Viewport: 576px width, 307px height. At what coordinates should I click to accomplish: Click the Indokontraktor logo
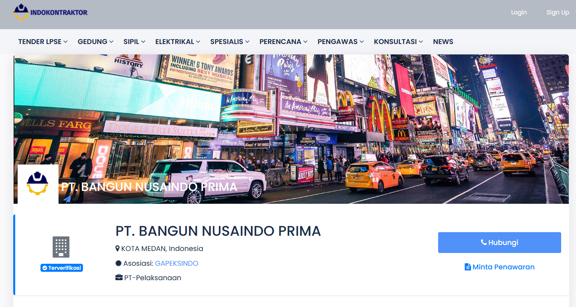[50, 12]
